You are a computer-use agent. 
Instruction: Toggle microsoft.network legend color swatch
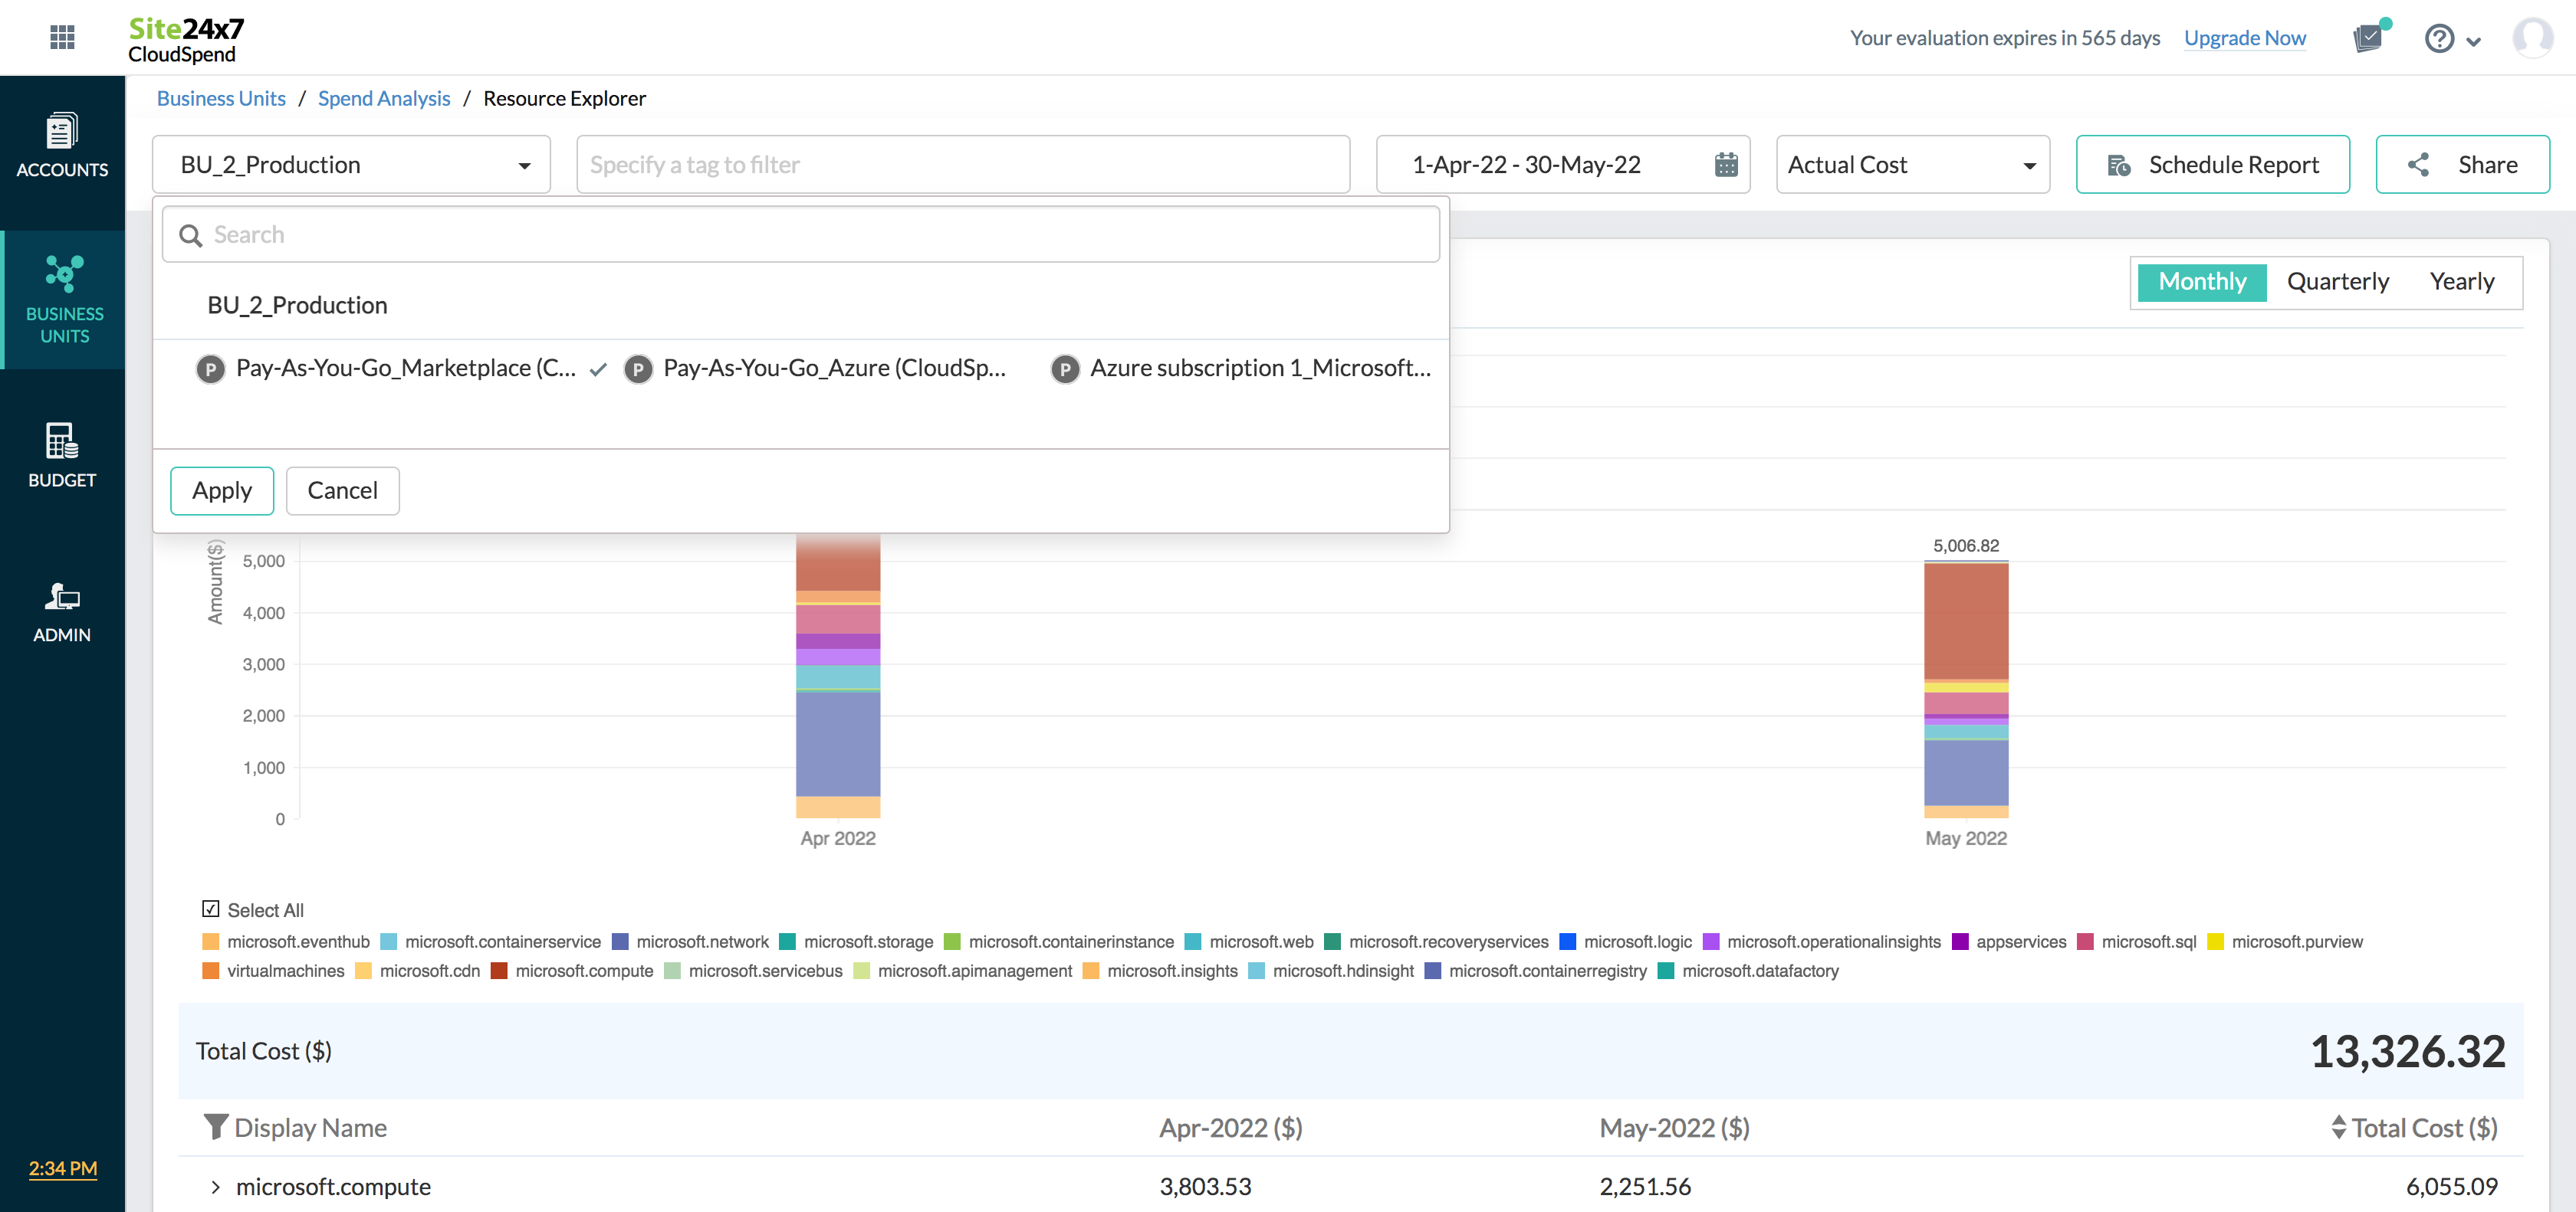tap(620, 942)
